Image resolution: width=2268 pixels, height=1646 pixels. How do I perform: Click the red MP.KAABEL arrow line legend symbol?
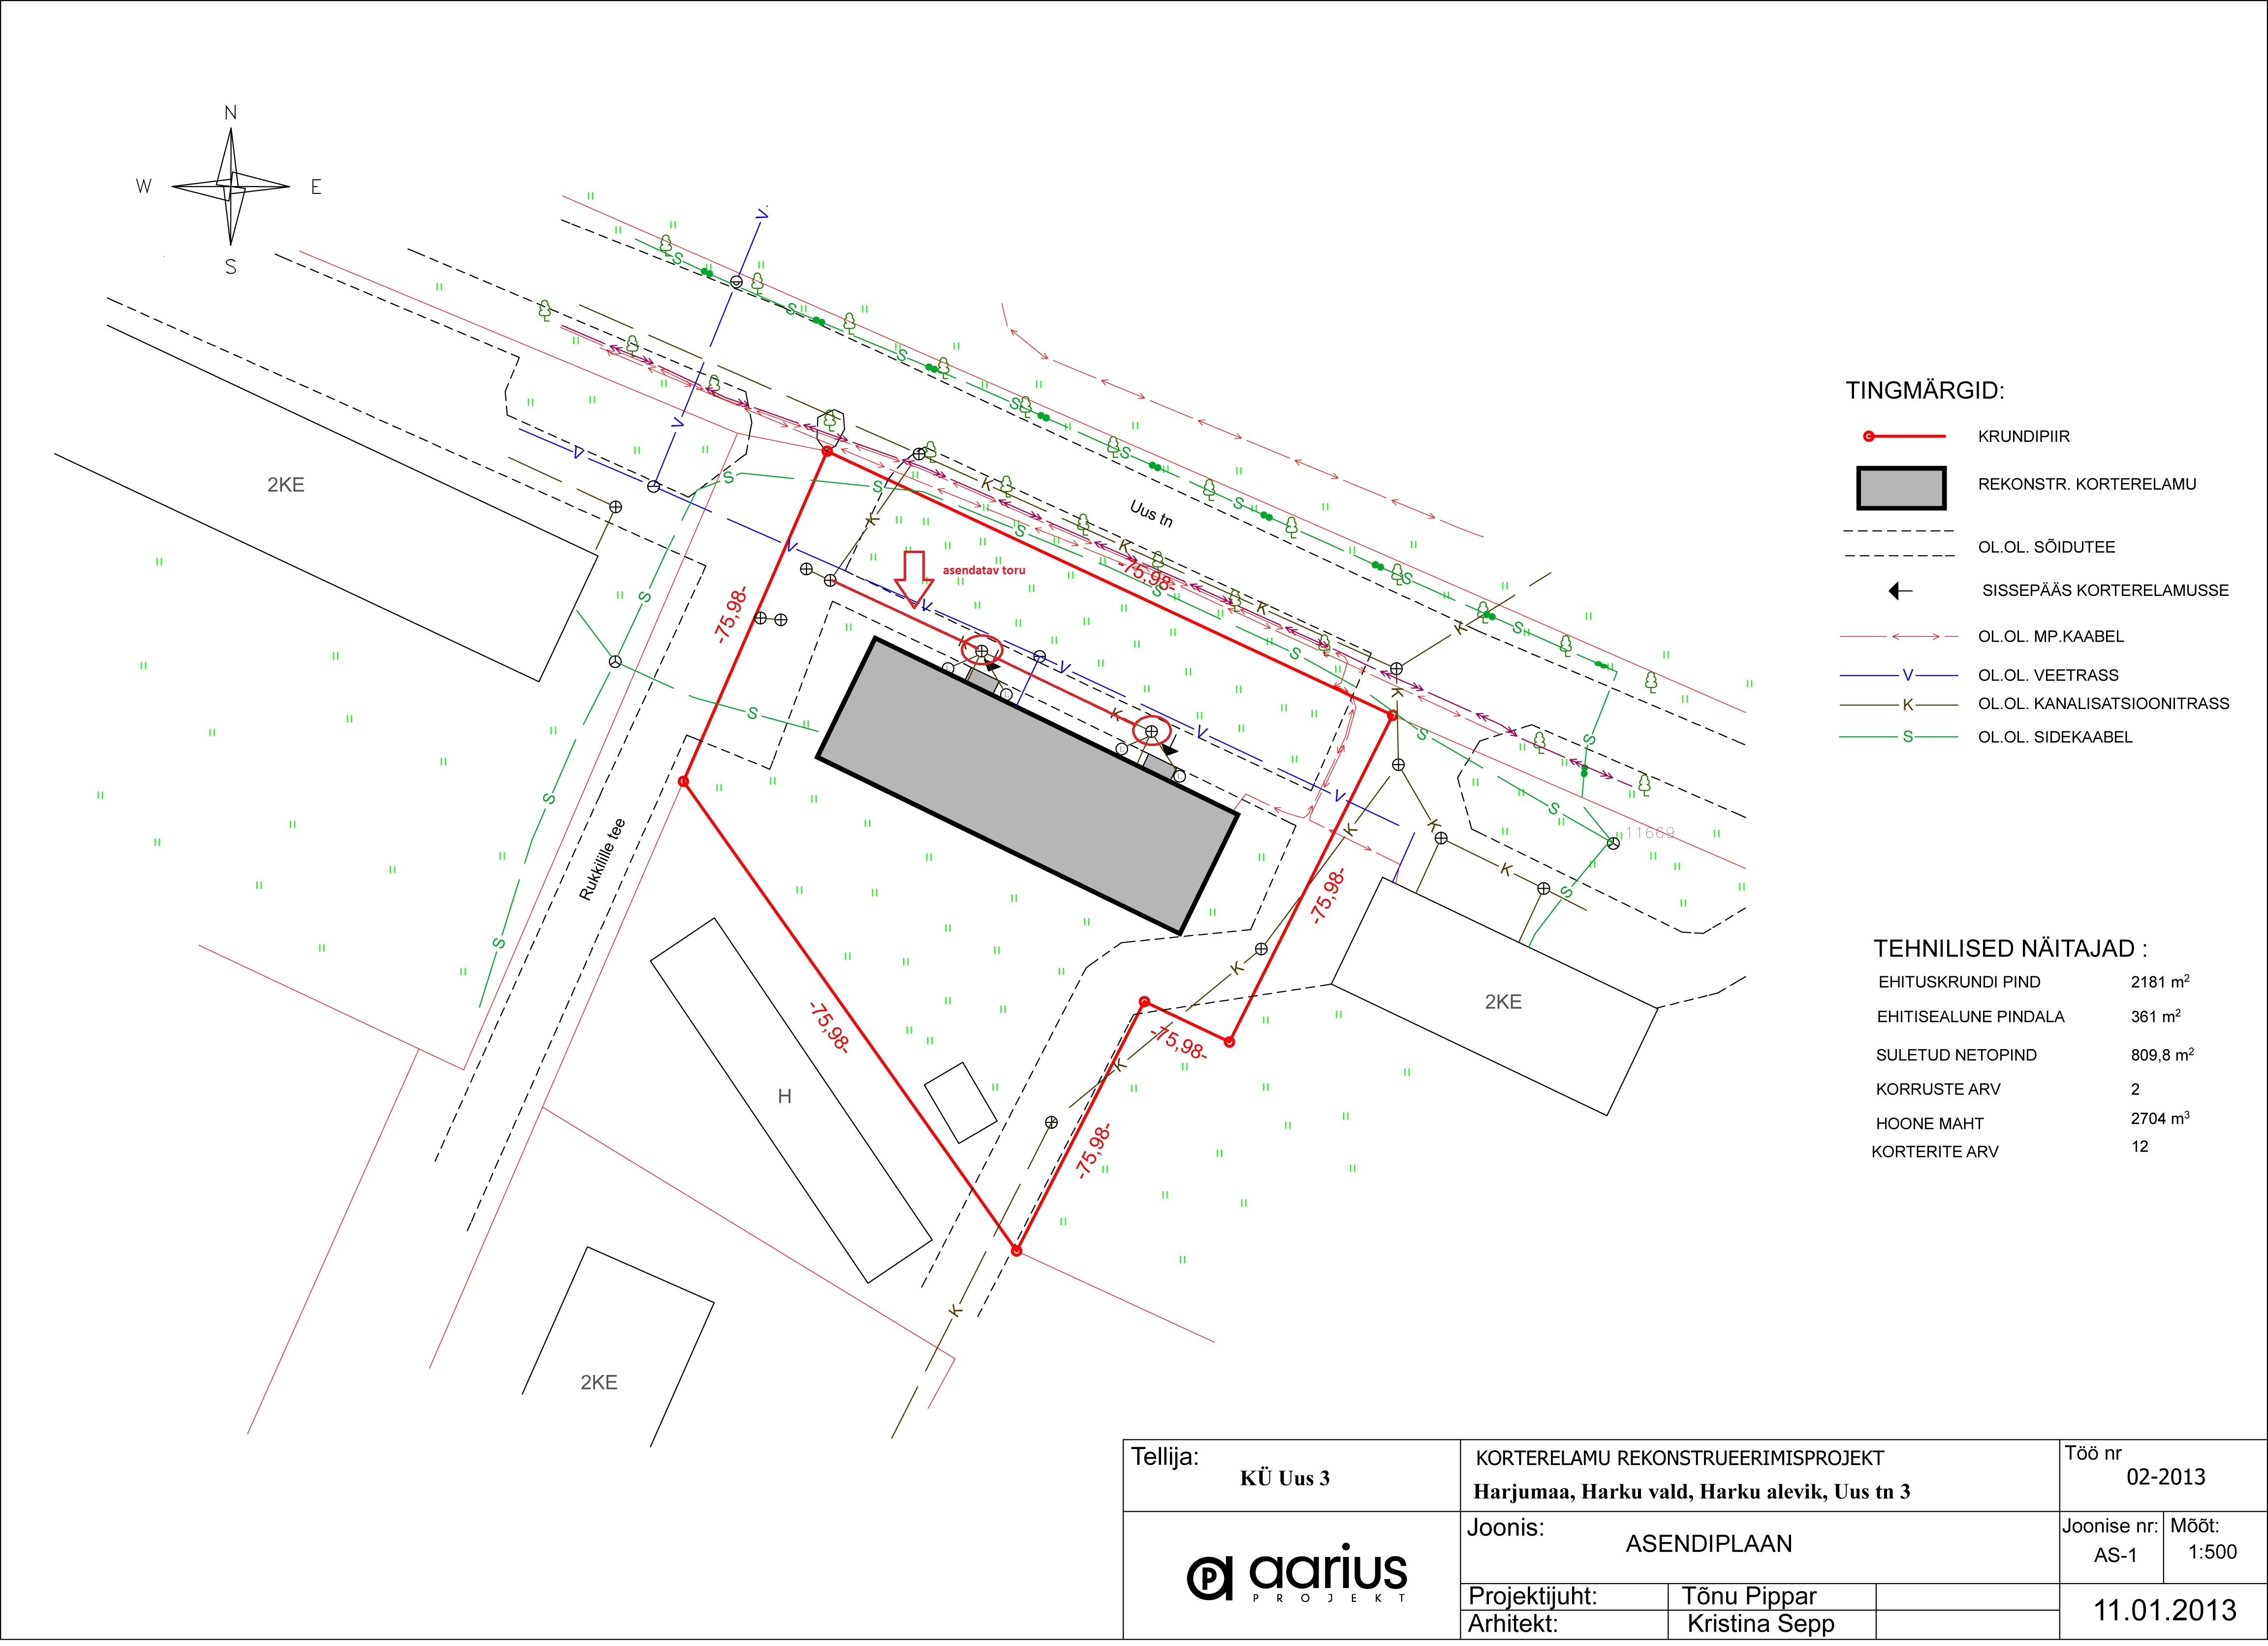point(1899,637)
